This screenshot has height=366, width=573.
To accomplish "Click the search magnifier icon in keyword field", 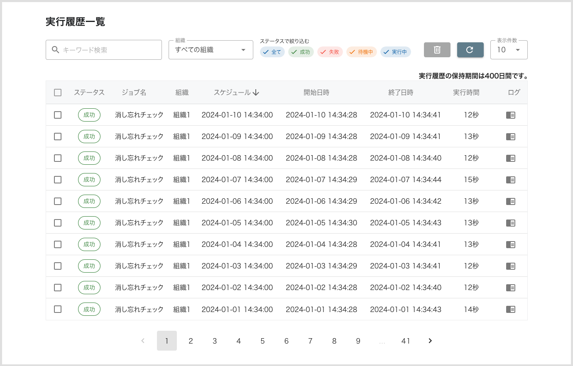I will coord(56,50).
